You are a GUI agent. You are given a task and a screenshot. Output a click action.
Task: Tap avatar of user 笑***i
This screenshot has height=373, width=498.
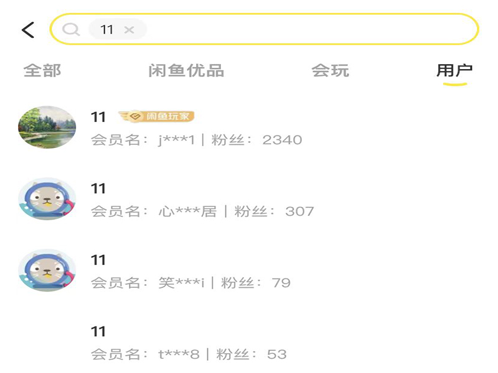coord(47,270)
